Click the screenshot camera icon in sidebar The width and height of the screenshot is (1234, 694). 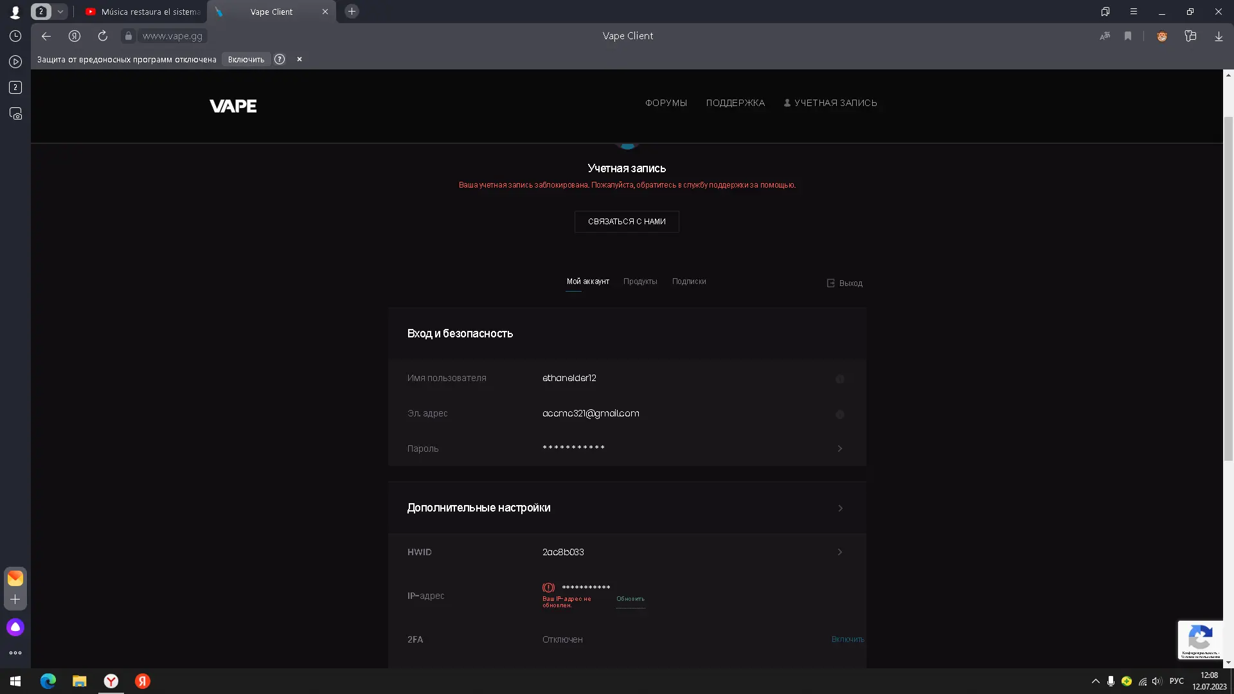tap(15, 114)
